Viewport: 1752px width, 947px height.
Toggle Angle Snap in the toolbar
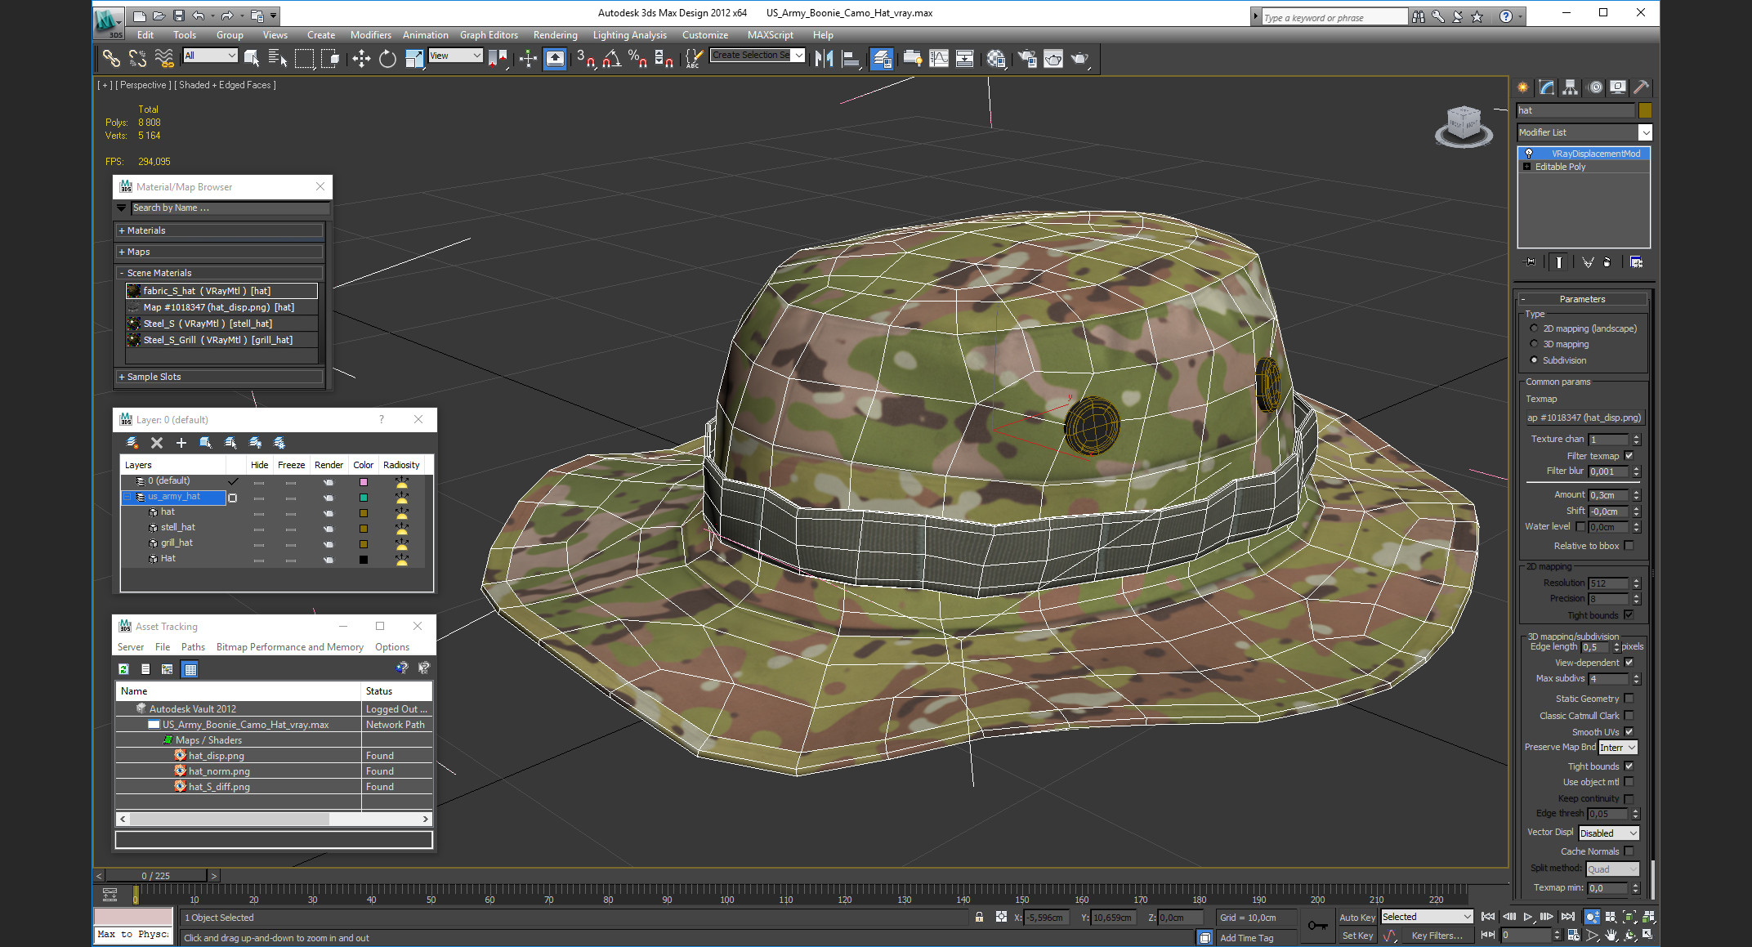point(612,58)
